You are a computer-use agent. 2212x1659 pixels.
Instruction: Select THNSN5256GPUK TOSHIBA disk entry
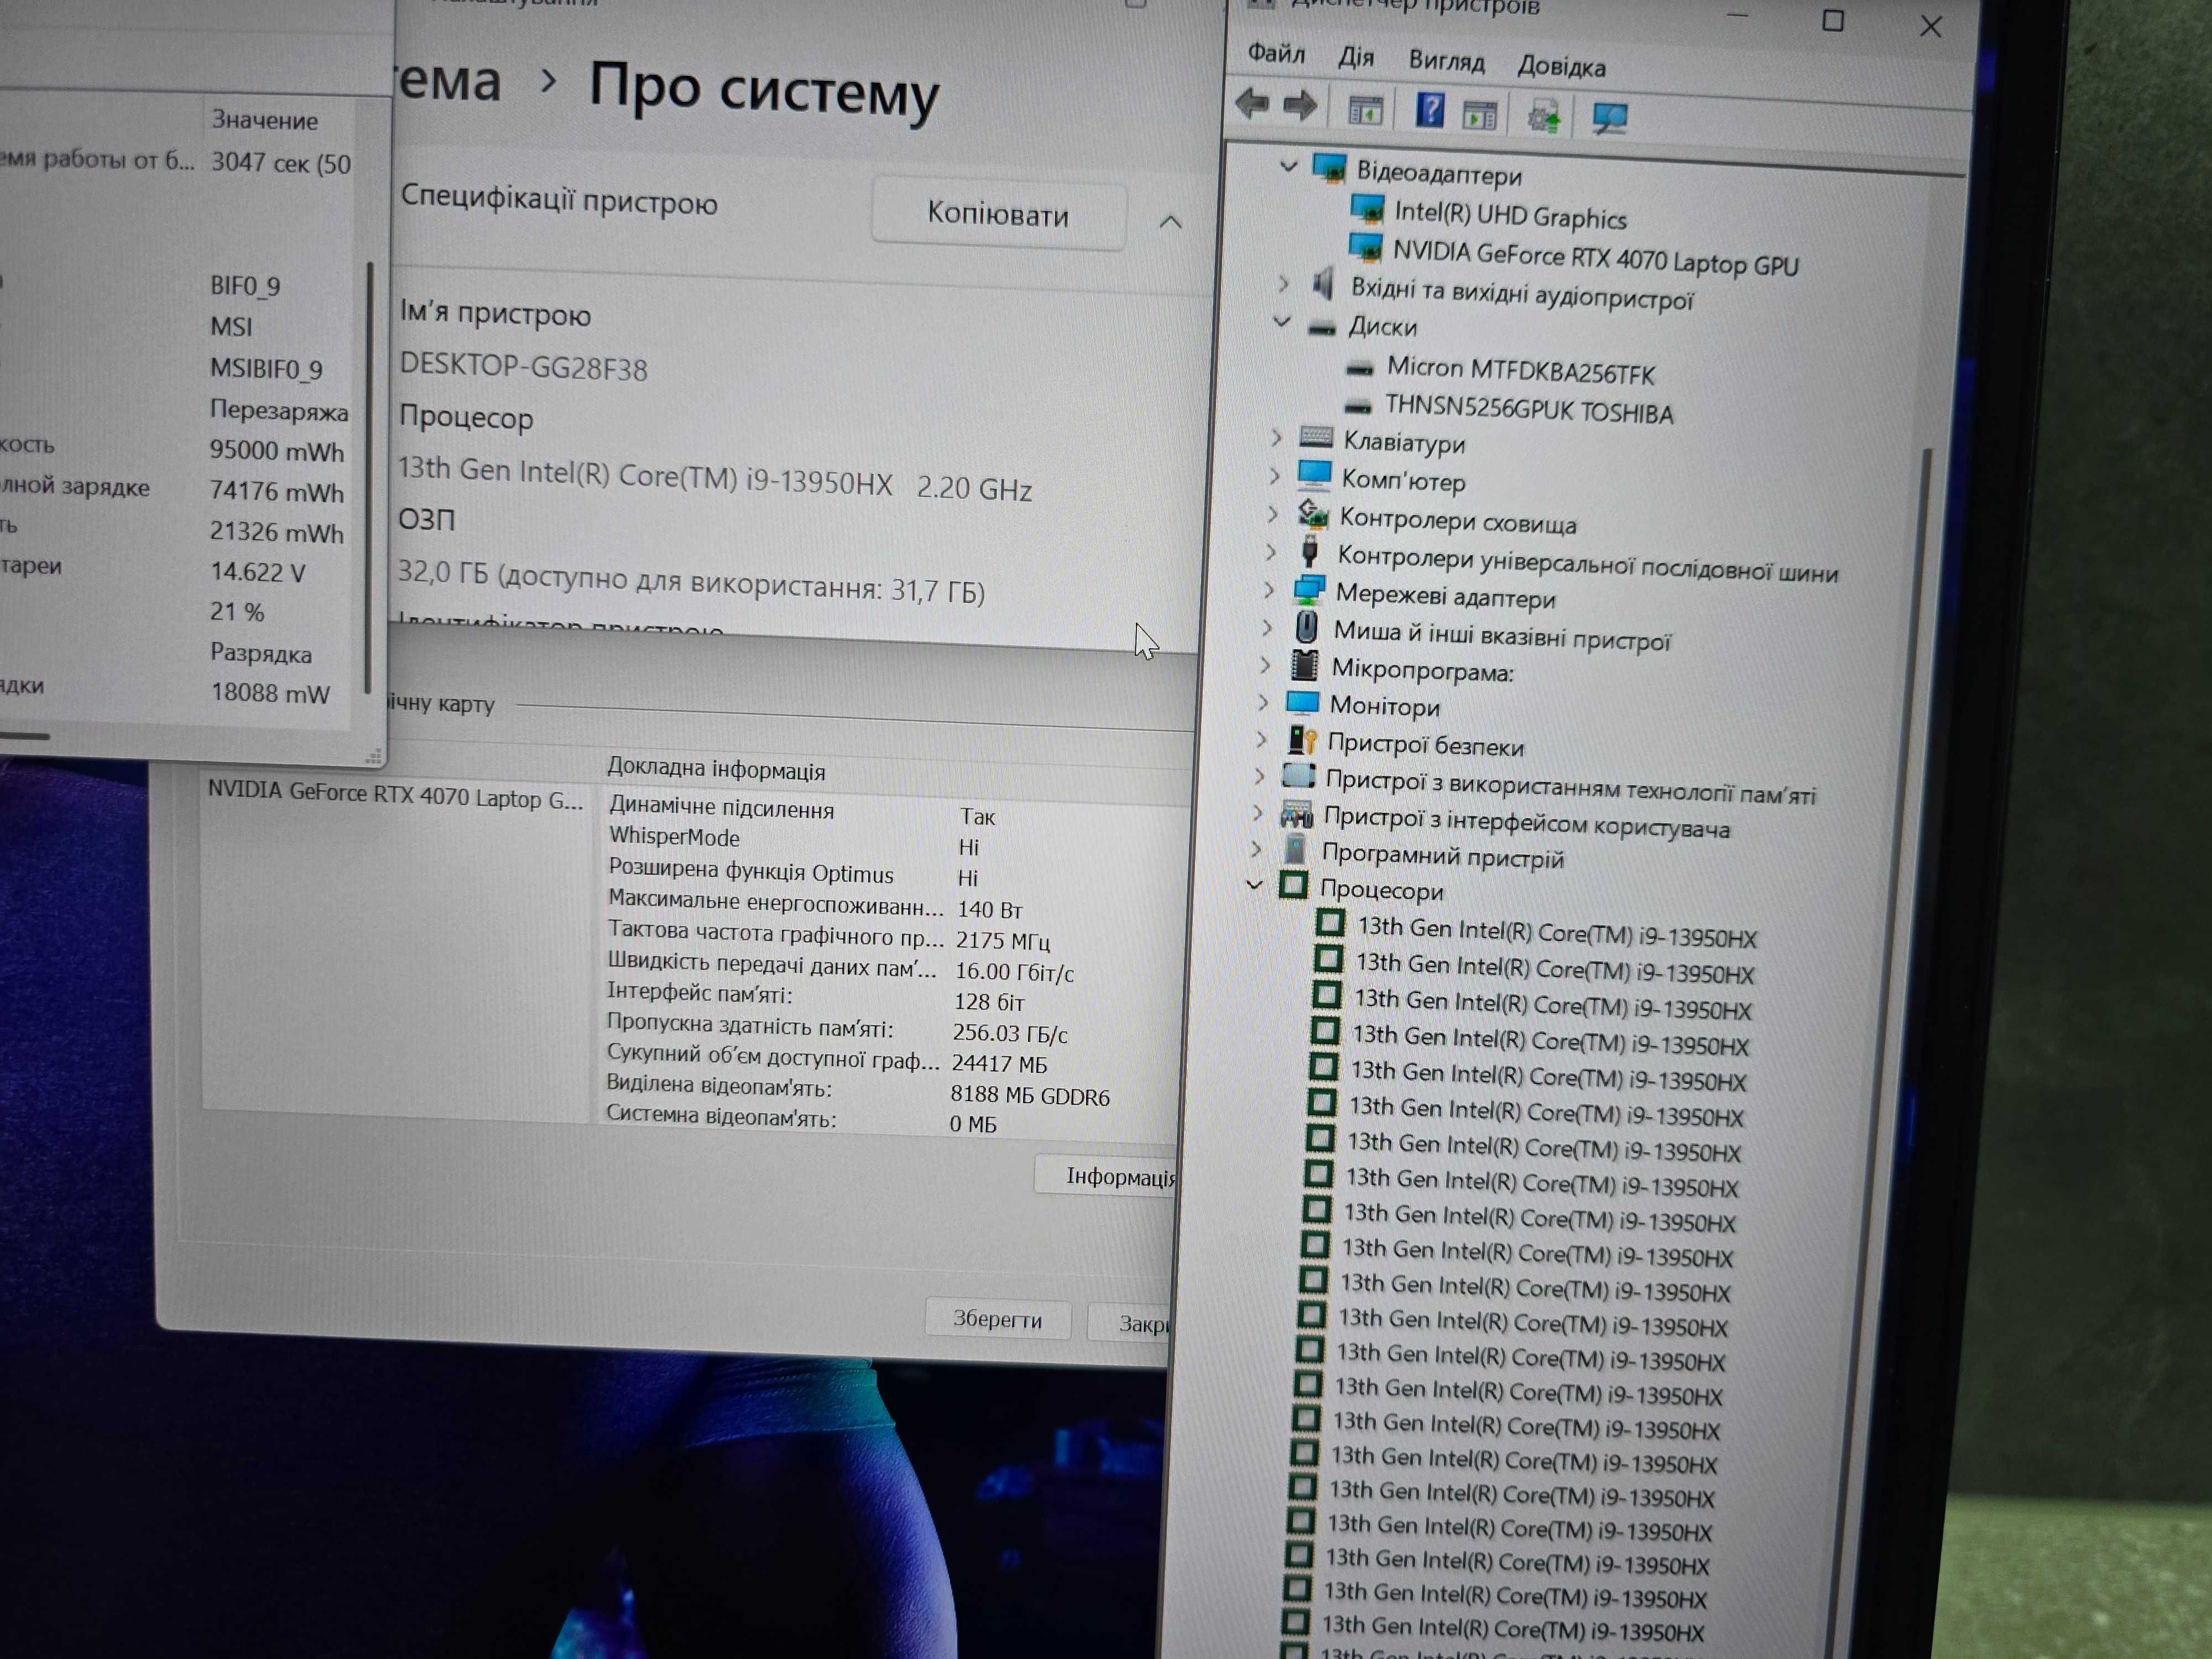(1528, 409)
